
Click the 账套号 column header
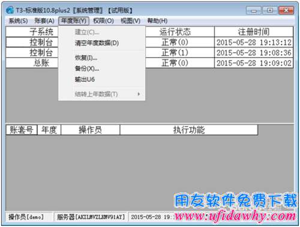tap(22, 130)
